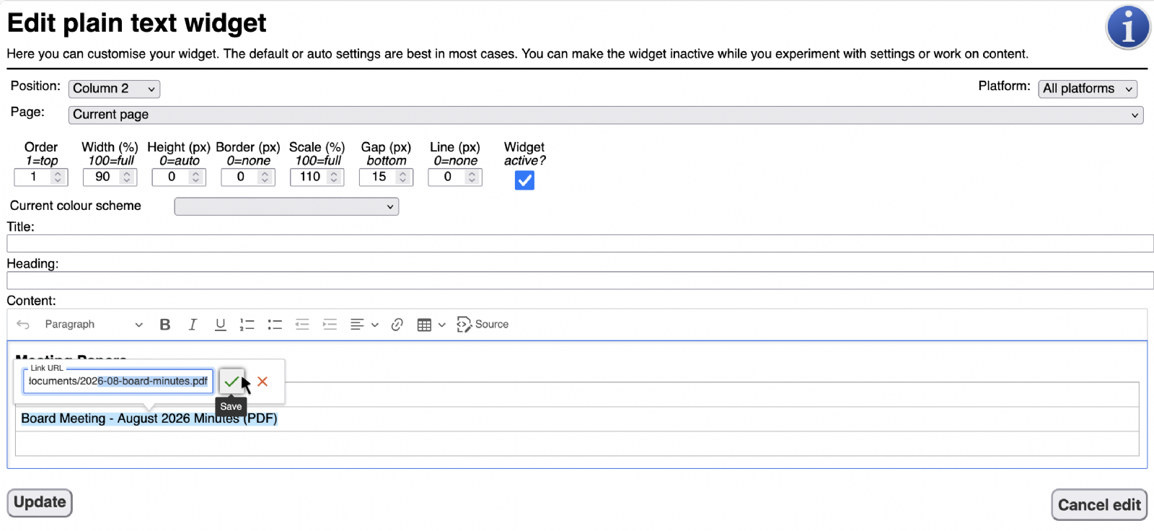Expand the table options chevron
Viewport: 1154px width, 531px height.
(442, 325)
